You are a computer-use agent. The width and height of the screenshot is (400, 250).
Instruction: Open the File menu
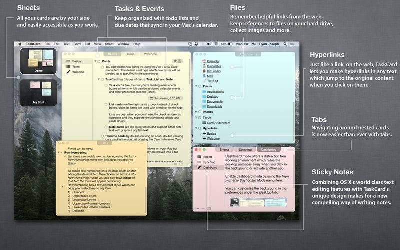click(x=47, y=44)
